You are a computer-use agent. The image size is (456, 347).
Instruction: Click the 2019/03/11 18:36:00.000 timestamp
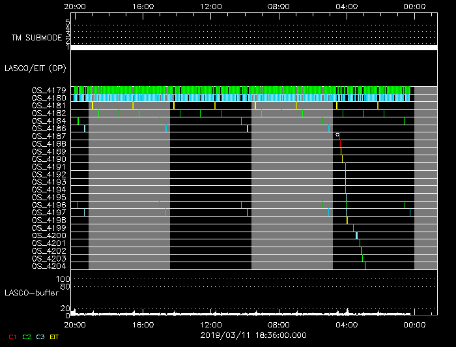(253, 333)
